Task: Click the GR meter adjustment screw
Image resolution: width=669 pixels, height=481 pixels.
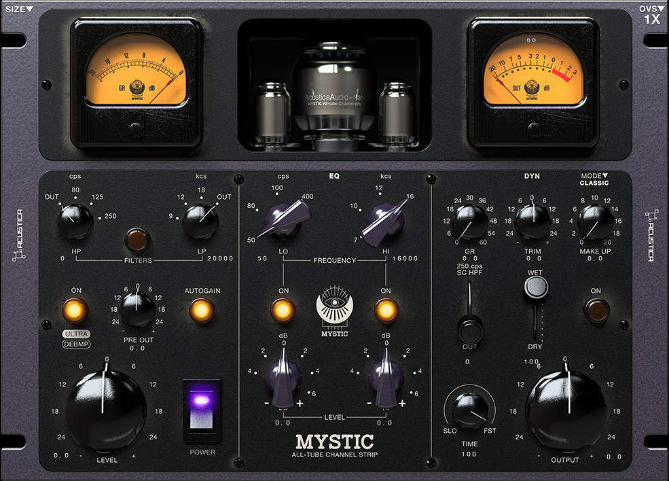Action: point(137,129)
